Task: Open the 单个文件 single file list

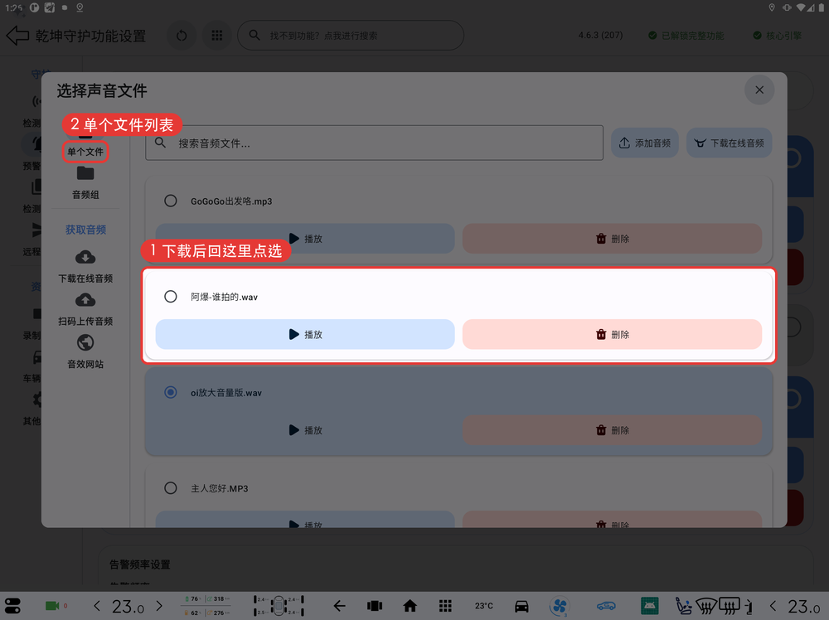Action: click(x=85, y=152)
